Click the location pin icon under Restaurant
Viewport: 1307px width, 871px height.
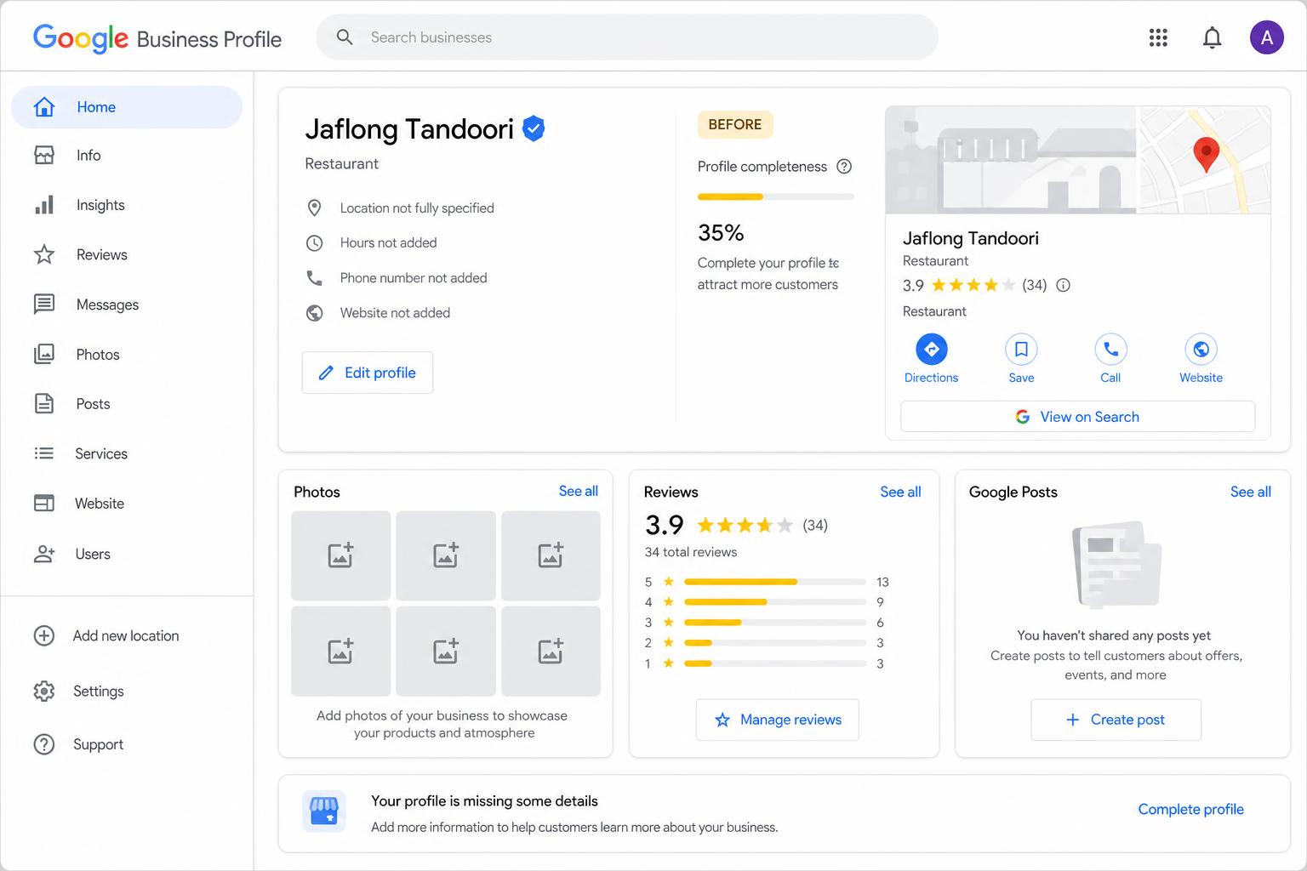(x=314, y=208)
